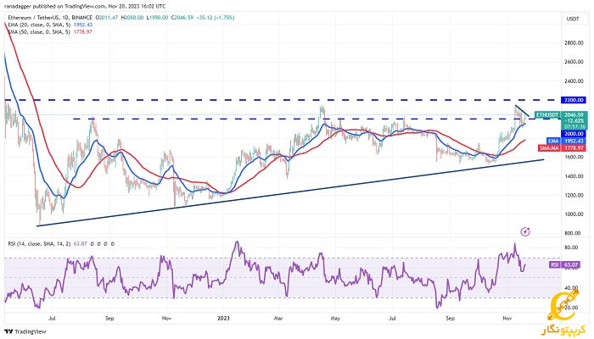The image size is (594, 339).
Task: Click the 2200.00 price level label
Action: point(574,100)
